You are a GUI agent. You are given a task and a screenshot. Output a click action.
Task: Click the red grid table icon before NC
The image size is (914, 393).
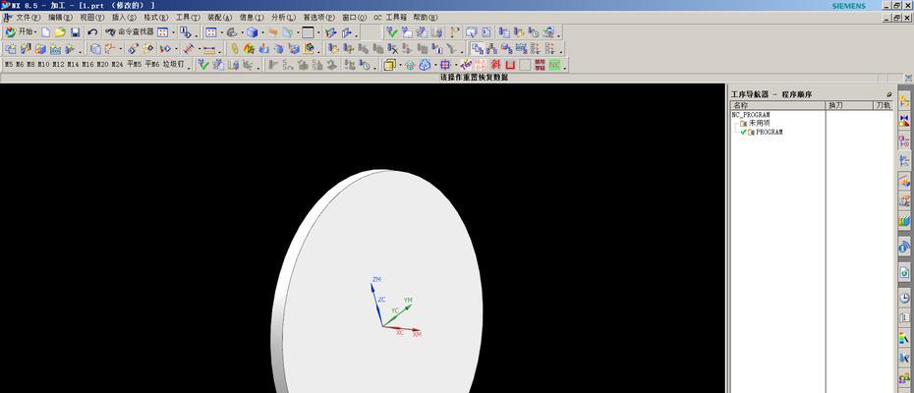(x=540, y=65)
